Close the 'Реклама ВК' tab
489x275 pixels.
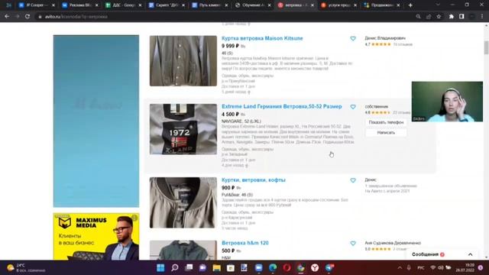(x=97, y=5)
